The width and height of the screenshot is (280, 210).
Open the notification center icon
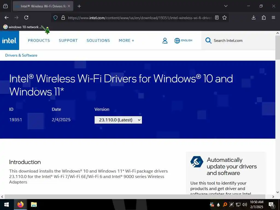click(x=271, y=205)
